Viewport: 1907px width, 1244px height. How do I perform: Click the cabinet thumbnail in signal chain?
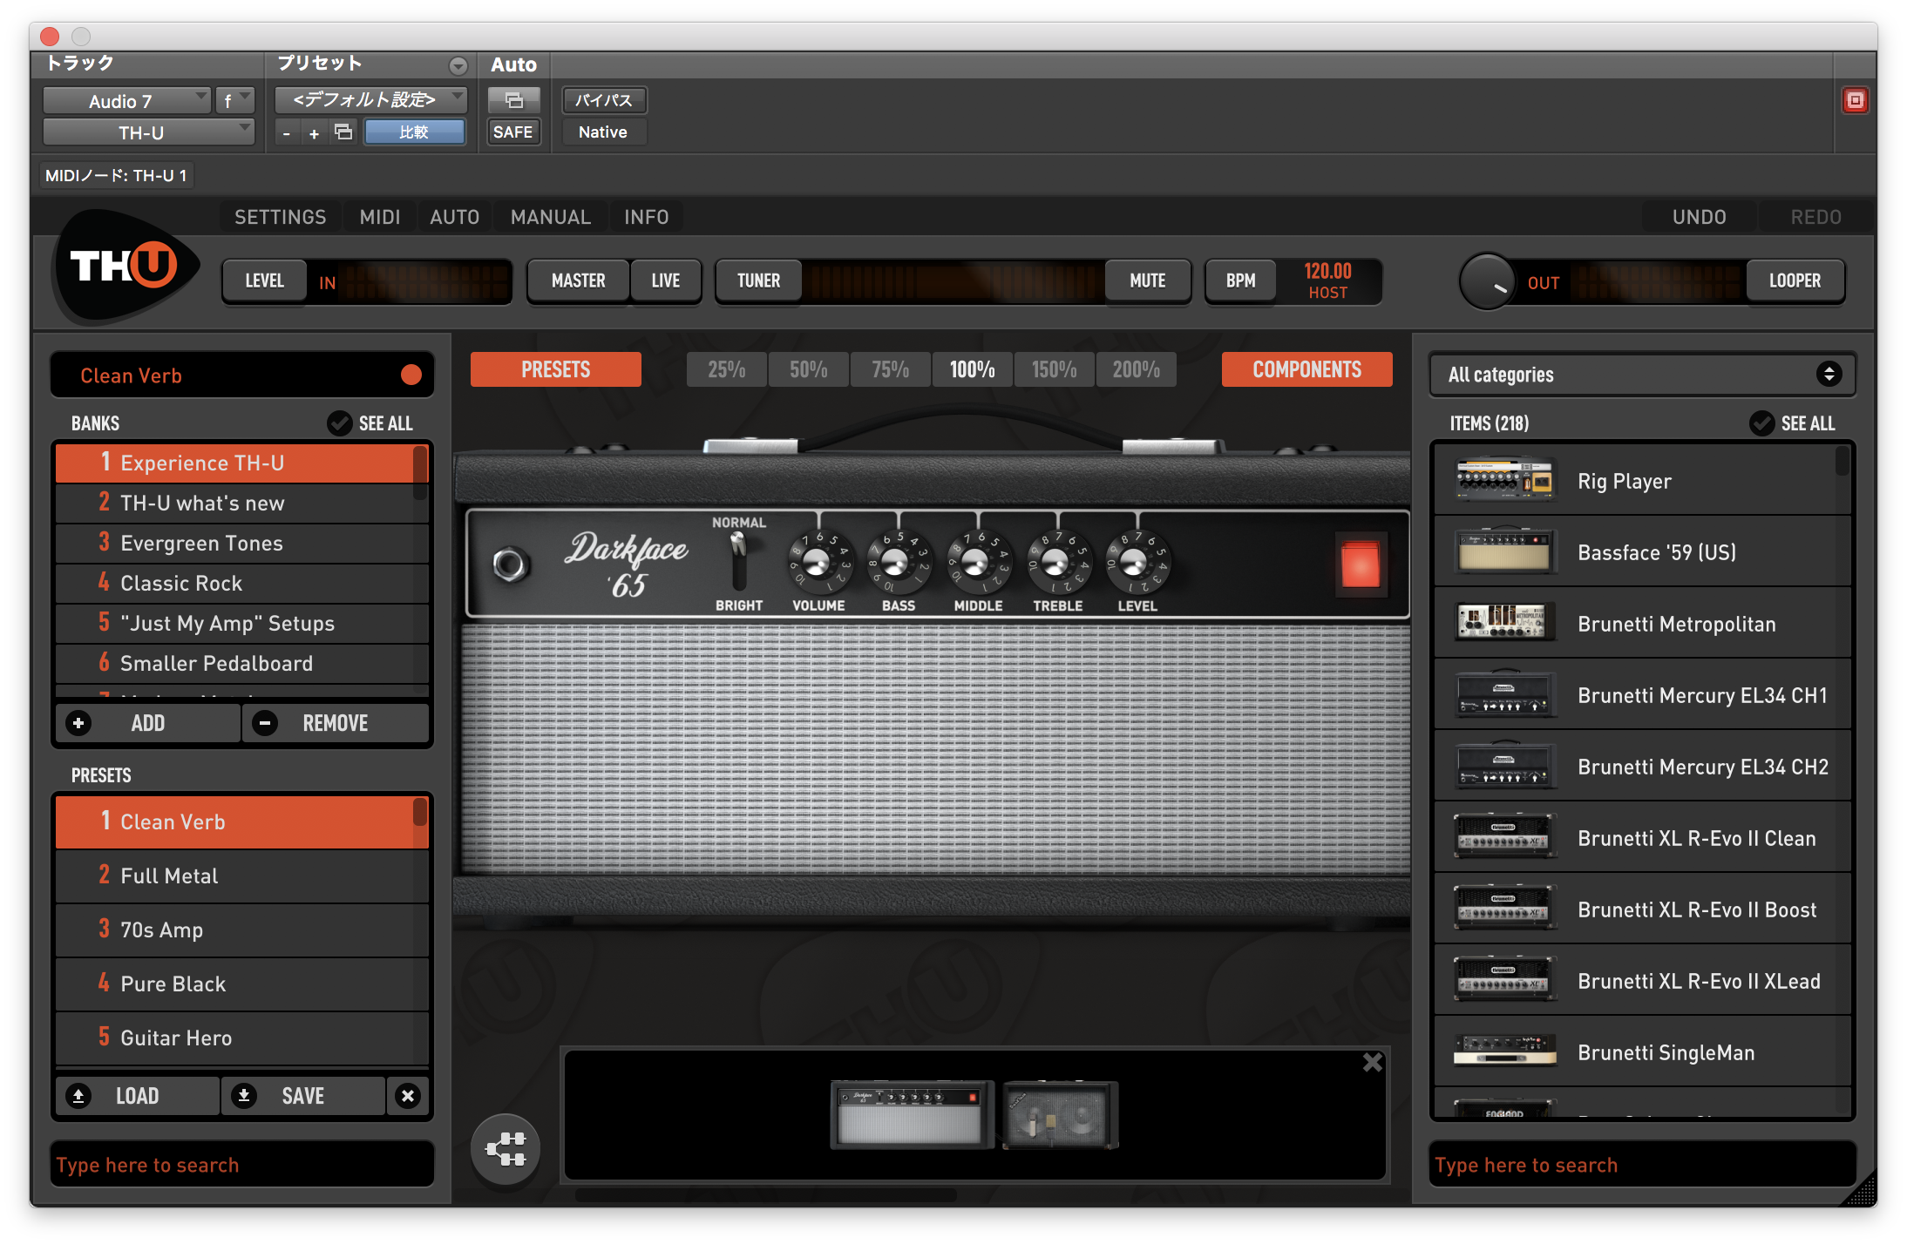[1060, 1116]
